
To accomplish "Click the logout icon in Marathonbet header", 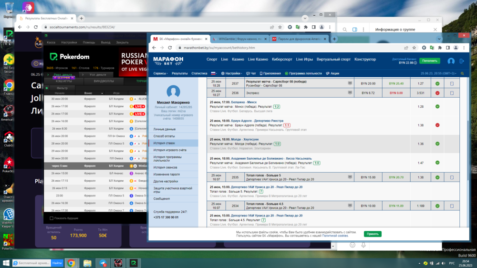I will pos(462,61).
